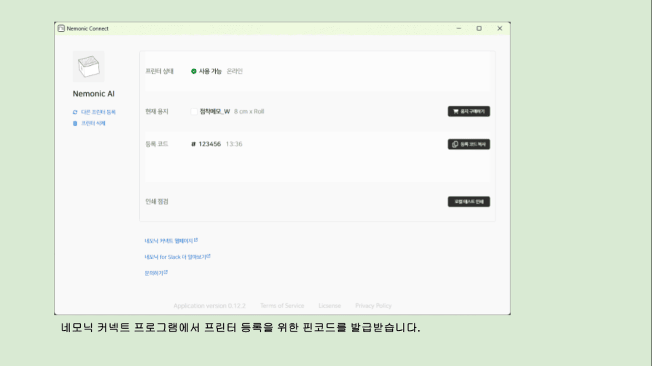Click the Nemonic printer thumbnail image

(88, 67)
